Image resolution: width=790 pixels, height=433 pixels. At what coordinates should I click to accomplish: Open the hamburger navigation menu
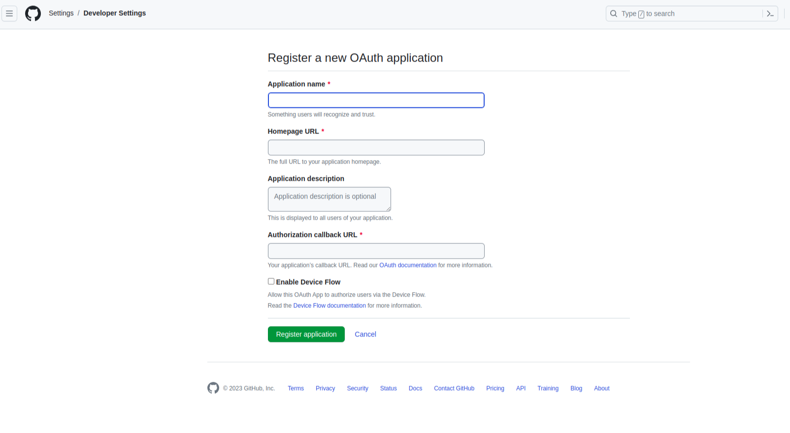[x=9, y=14]
